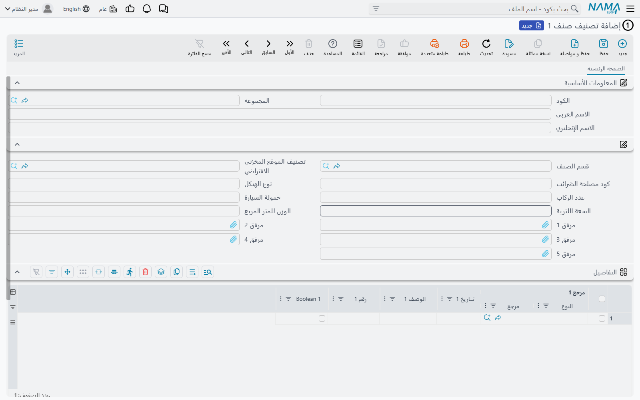Screen dimensions: 640x400
Task: Select الصفحة الرئيسية tab
Action: [606, 69]
